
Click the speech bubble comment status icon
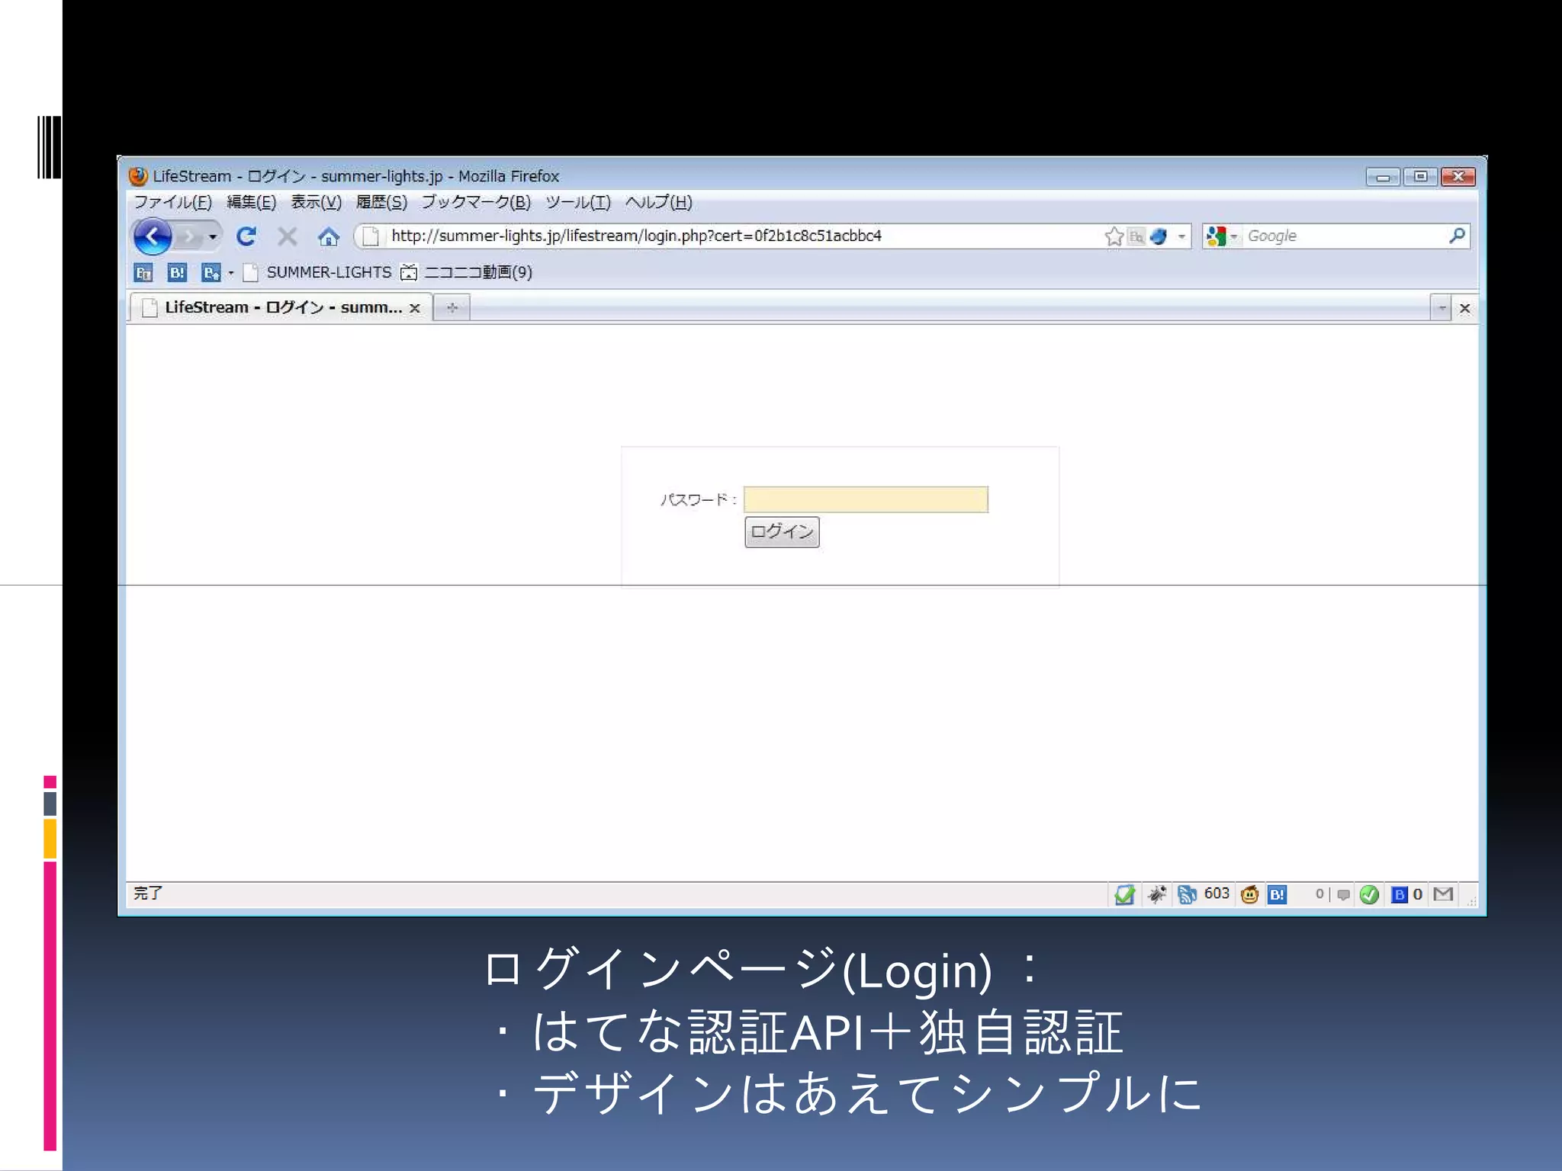[1344, 894]
